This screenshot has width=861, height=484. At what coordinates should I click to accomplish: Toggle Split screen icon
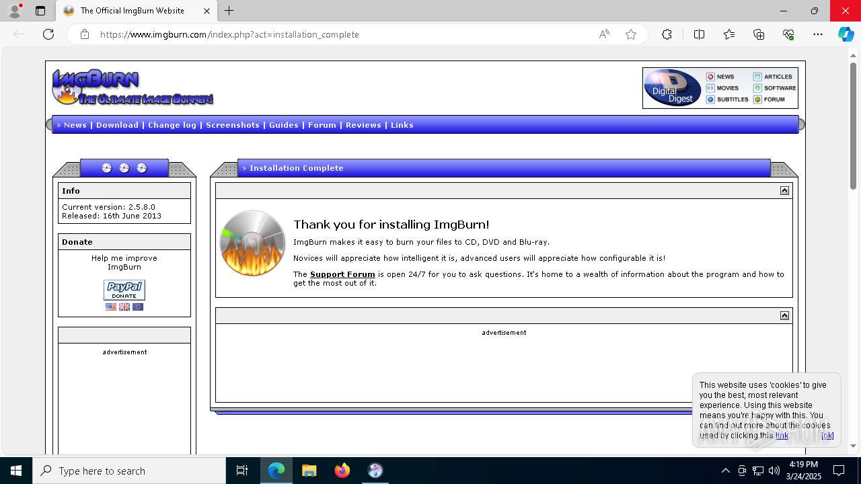point(699,34)
